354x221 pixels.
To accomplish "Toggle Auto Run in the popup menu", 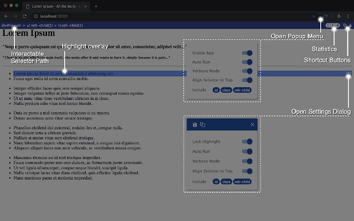I will click(247, 62).
